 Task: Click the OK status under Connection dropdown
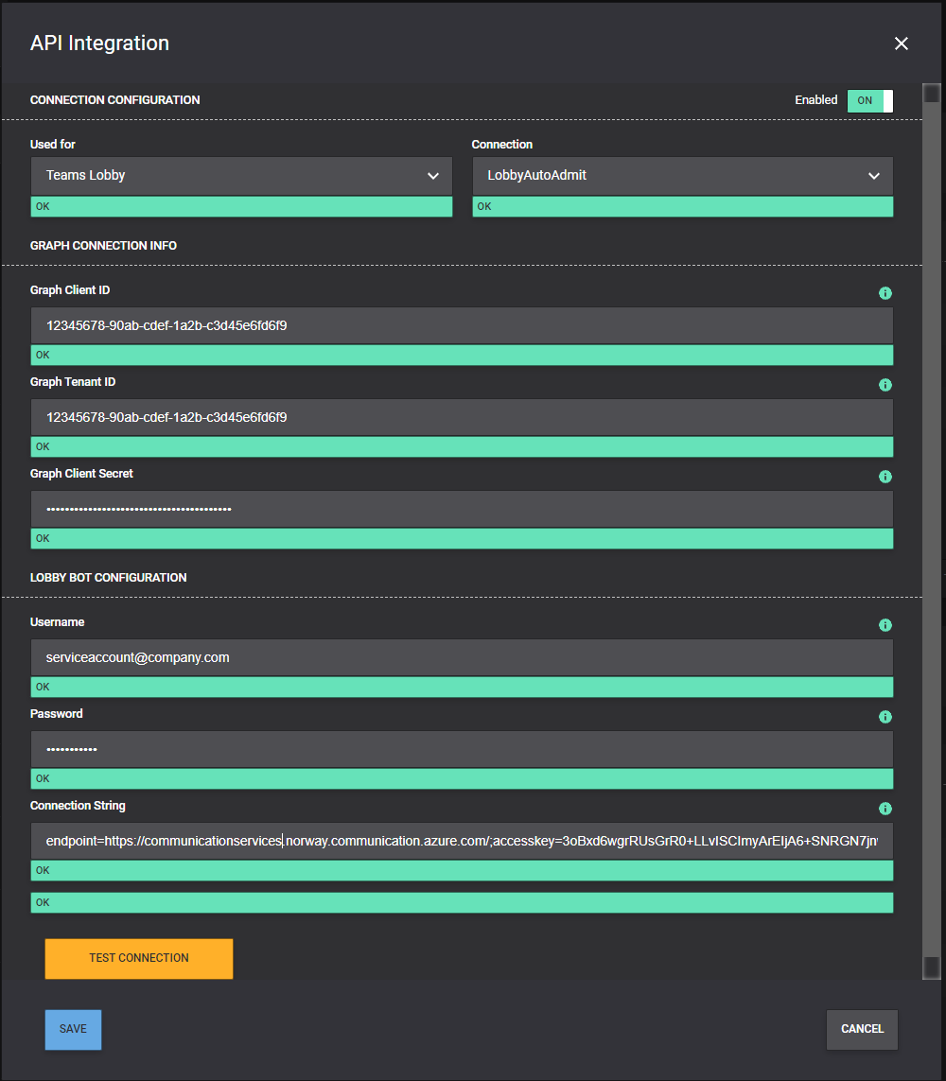point(683,207)
